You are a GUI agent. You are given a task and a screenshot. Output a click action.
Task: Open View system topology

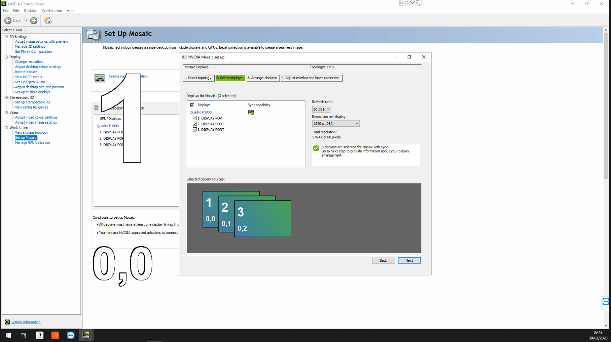[31, 132]
